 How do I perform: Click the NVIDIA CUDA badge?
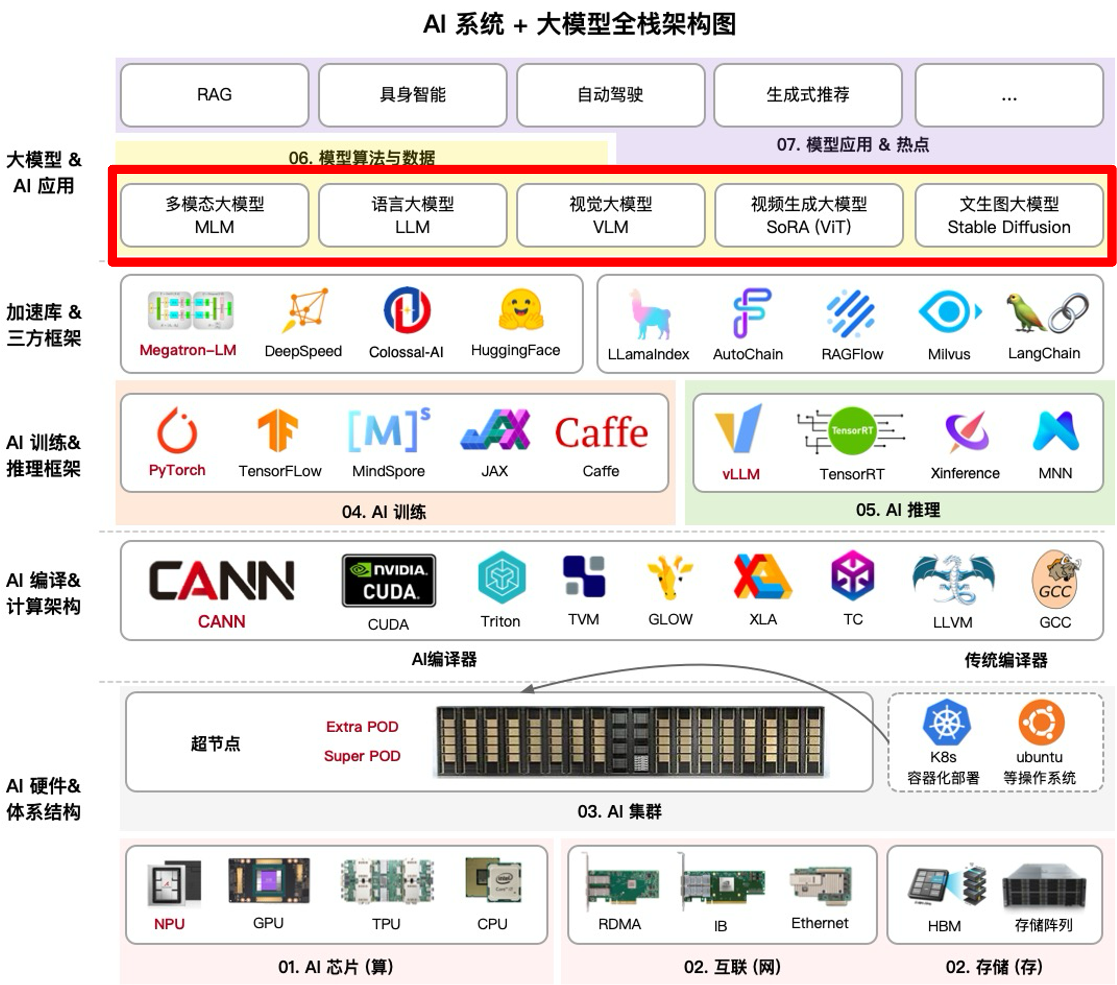389,580
